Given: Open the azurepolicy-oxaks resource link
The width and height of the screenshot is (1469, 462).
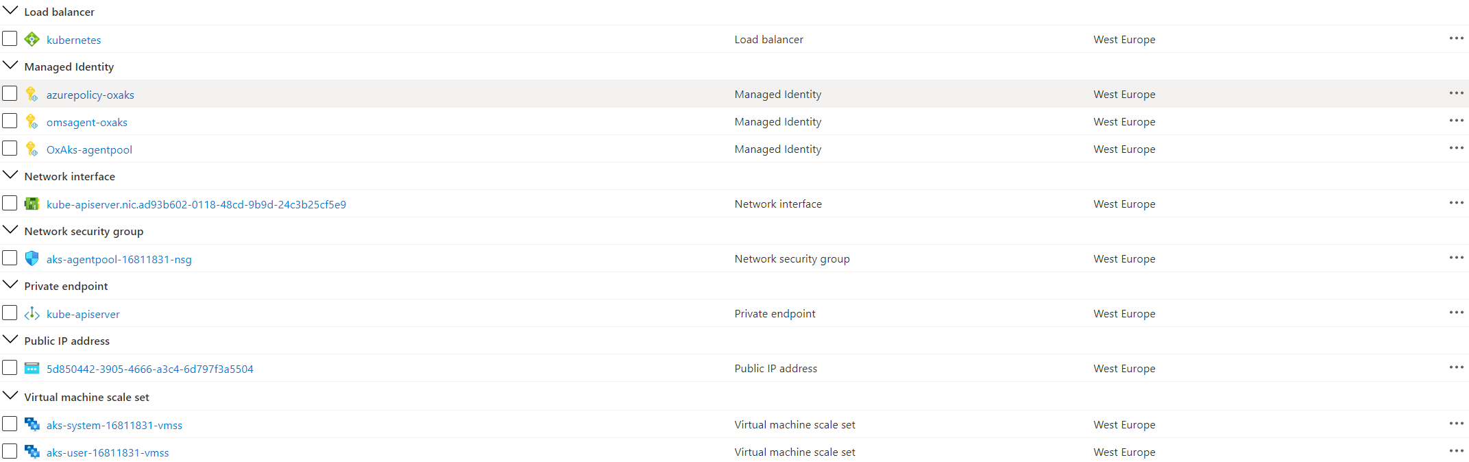Looking at the screenshot, I should pyautogui.click(x=90, y=95).
